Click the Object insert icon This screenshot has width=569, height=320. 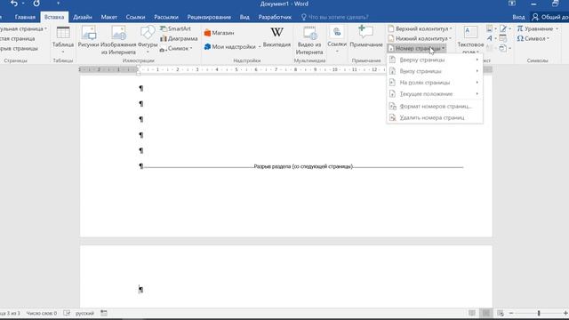504,48
